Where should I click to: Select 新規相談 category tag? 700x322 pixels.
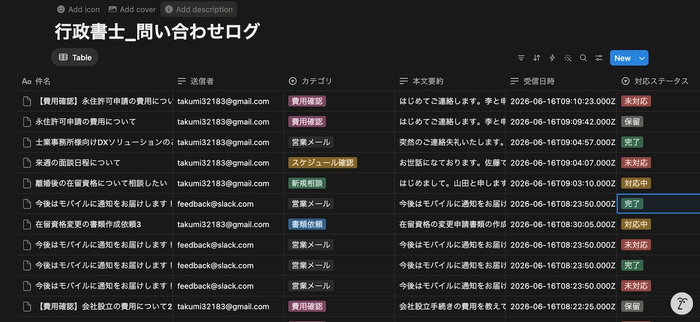pyautogui.click(x=307, y=183)
